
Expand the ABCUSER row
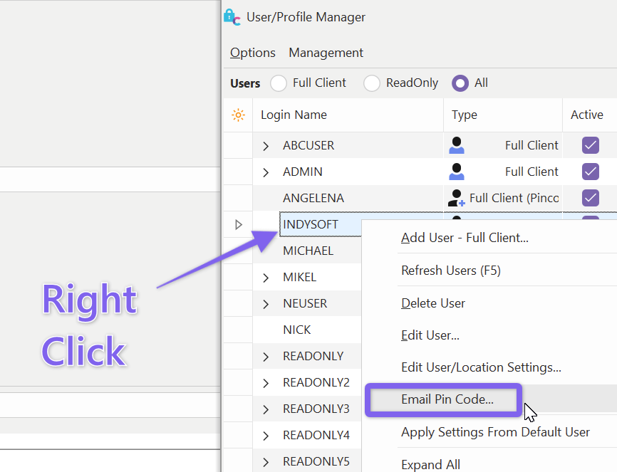tap(266, 146)
